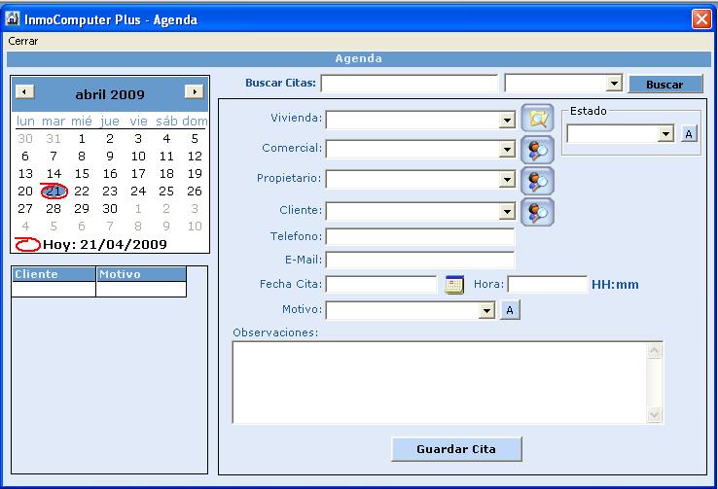
Task: Select day 22 in the calendar
Action: pos(82,192)
